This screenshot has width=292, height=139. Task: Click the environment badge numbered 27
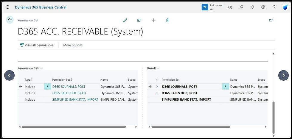pos(205,7)
